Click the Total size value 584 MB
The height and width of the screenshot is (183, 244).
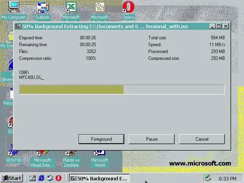click(218, 38)
